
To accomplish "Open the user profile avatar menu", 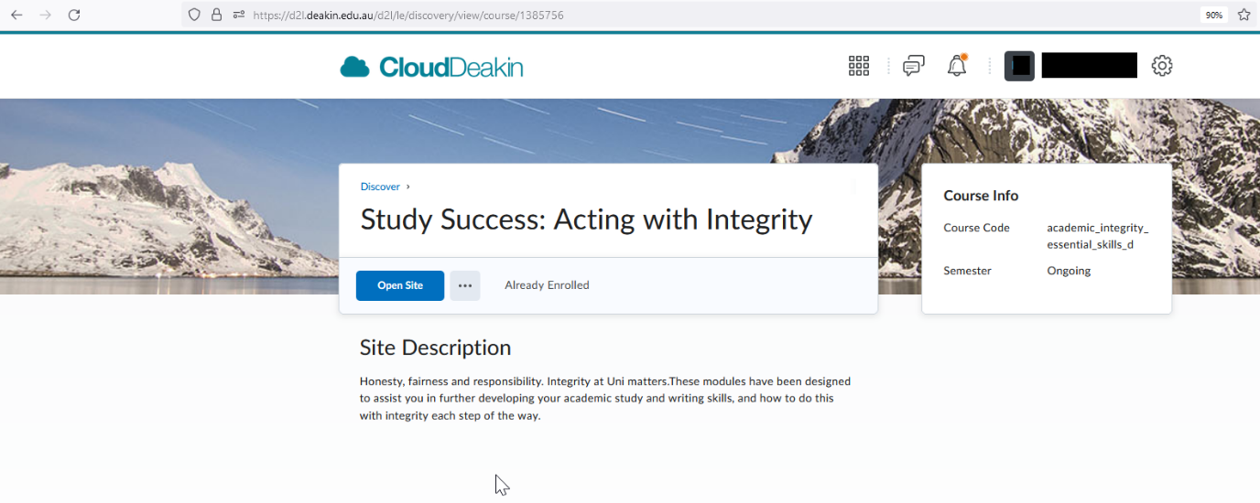I will coord(1020,66).
